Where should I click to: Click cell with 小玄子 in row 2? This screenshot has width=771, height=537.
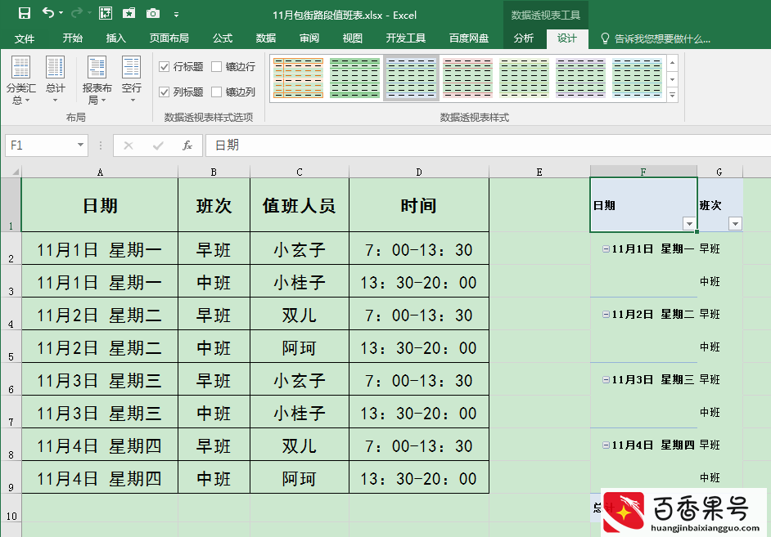click(x=299, y=250)
